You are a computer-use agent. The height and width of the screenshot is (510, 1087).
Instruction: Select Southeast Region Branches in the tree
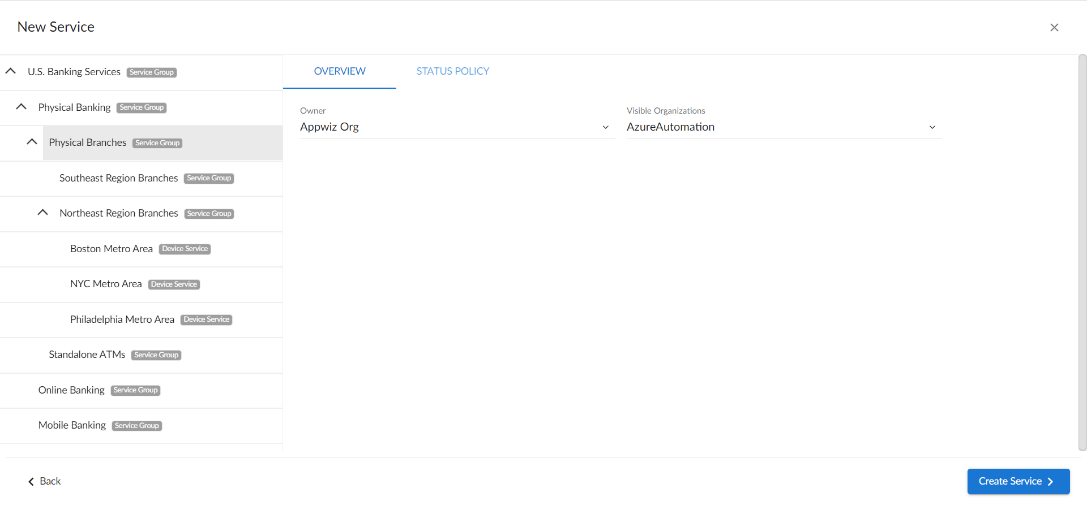point(118,178)
